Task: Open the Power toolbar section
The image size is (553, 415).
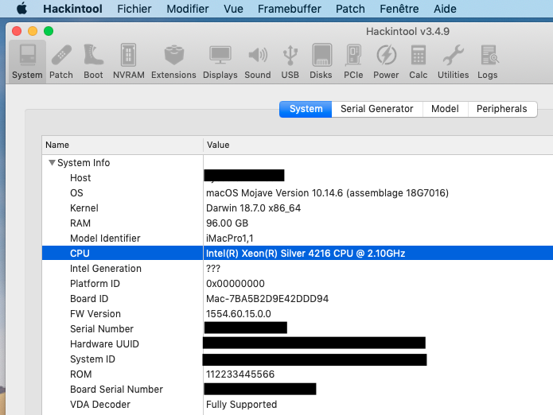Action: coord(386,62)
